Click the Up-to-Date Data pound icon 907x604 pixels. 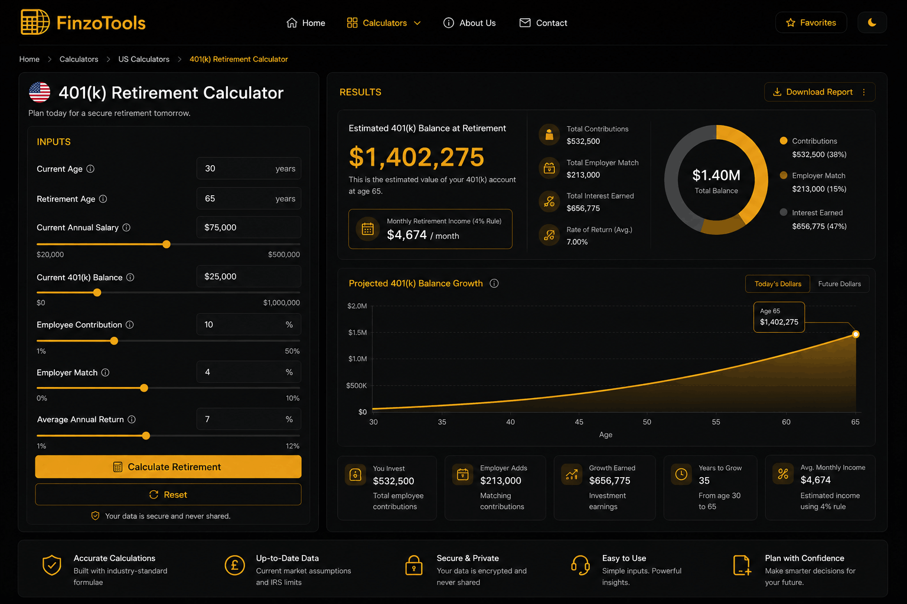[x=234, y=565]
